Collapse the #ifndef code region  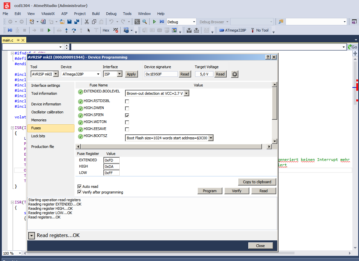12,53
